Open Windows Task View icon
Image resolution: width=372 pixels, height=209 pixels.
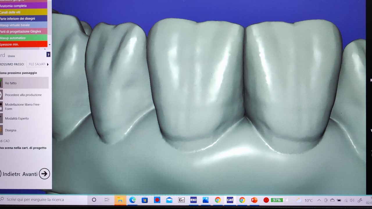click(107, 200)
